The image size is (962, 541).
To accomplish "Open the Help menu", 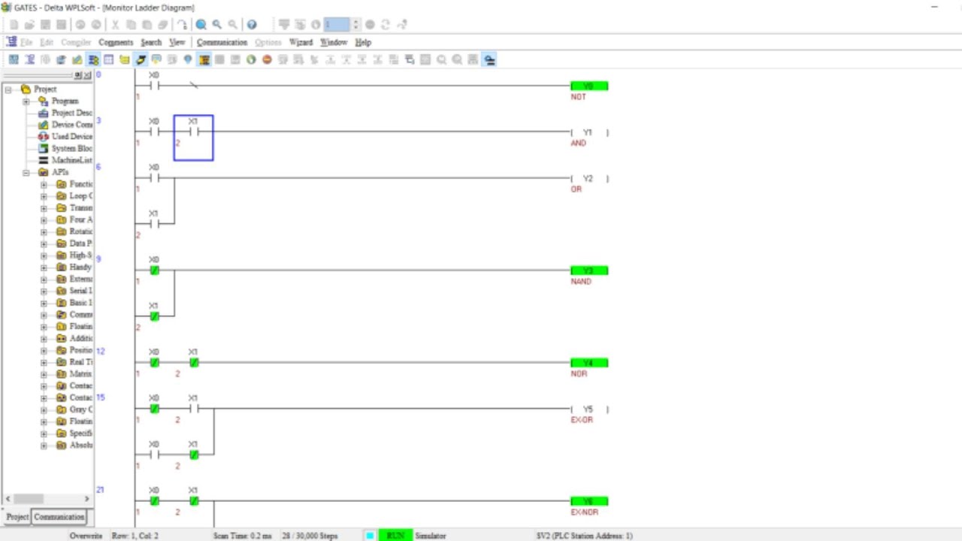I will (x=363, y=42).
